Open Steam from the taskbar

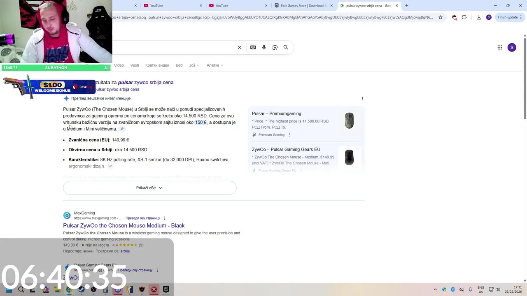[81, 289]
